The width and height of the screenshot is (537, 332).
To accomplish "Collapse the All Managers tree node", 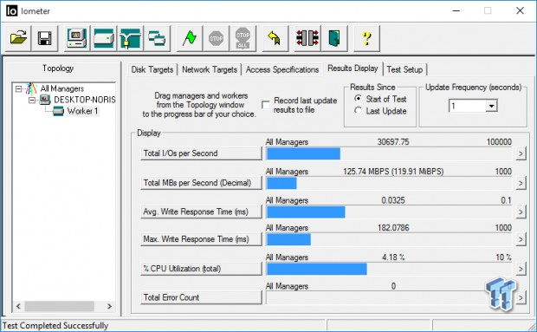I will (x=19, y=89).
